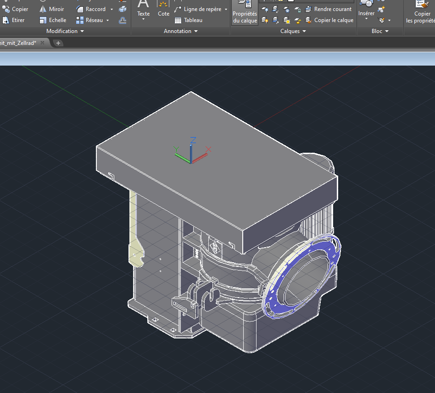Close the Zellrad drawing tab
The height and width of the screenshot is (393, 435).
pos(42,43)
